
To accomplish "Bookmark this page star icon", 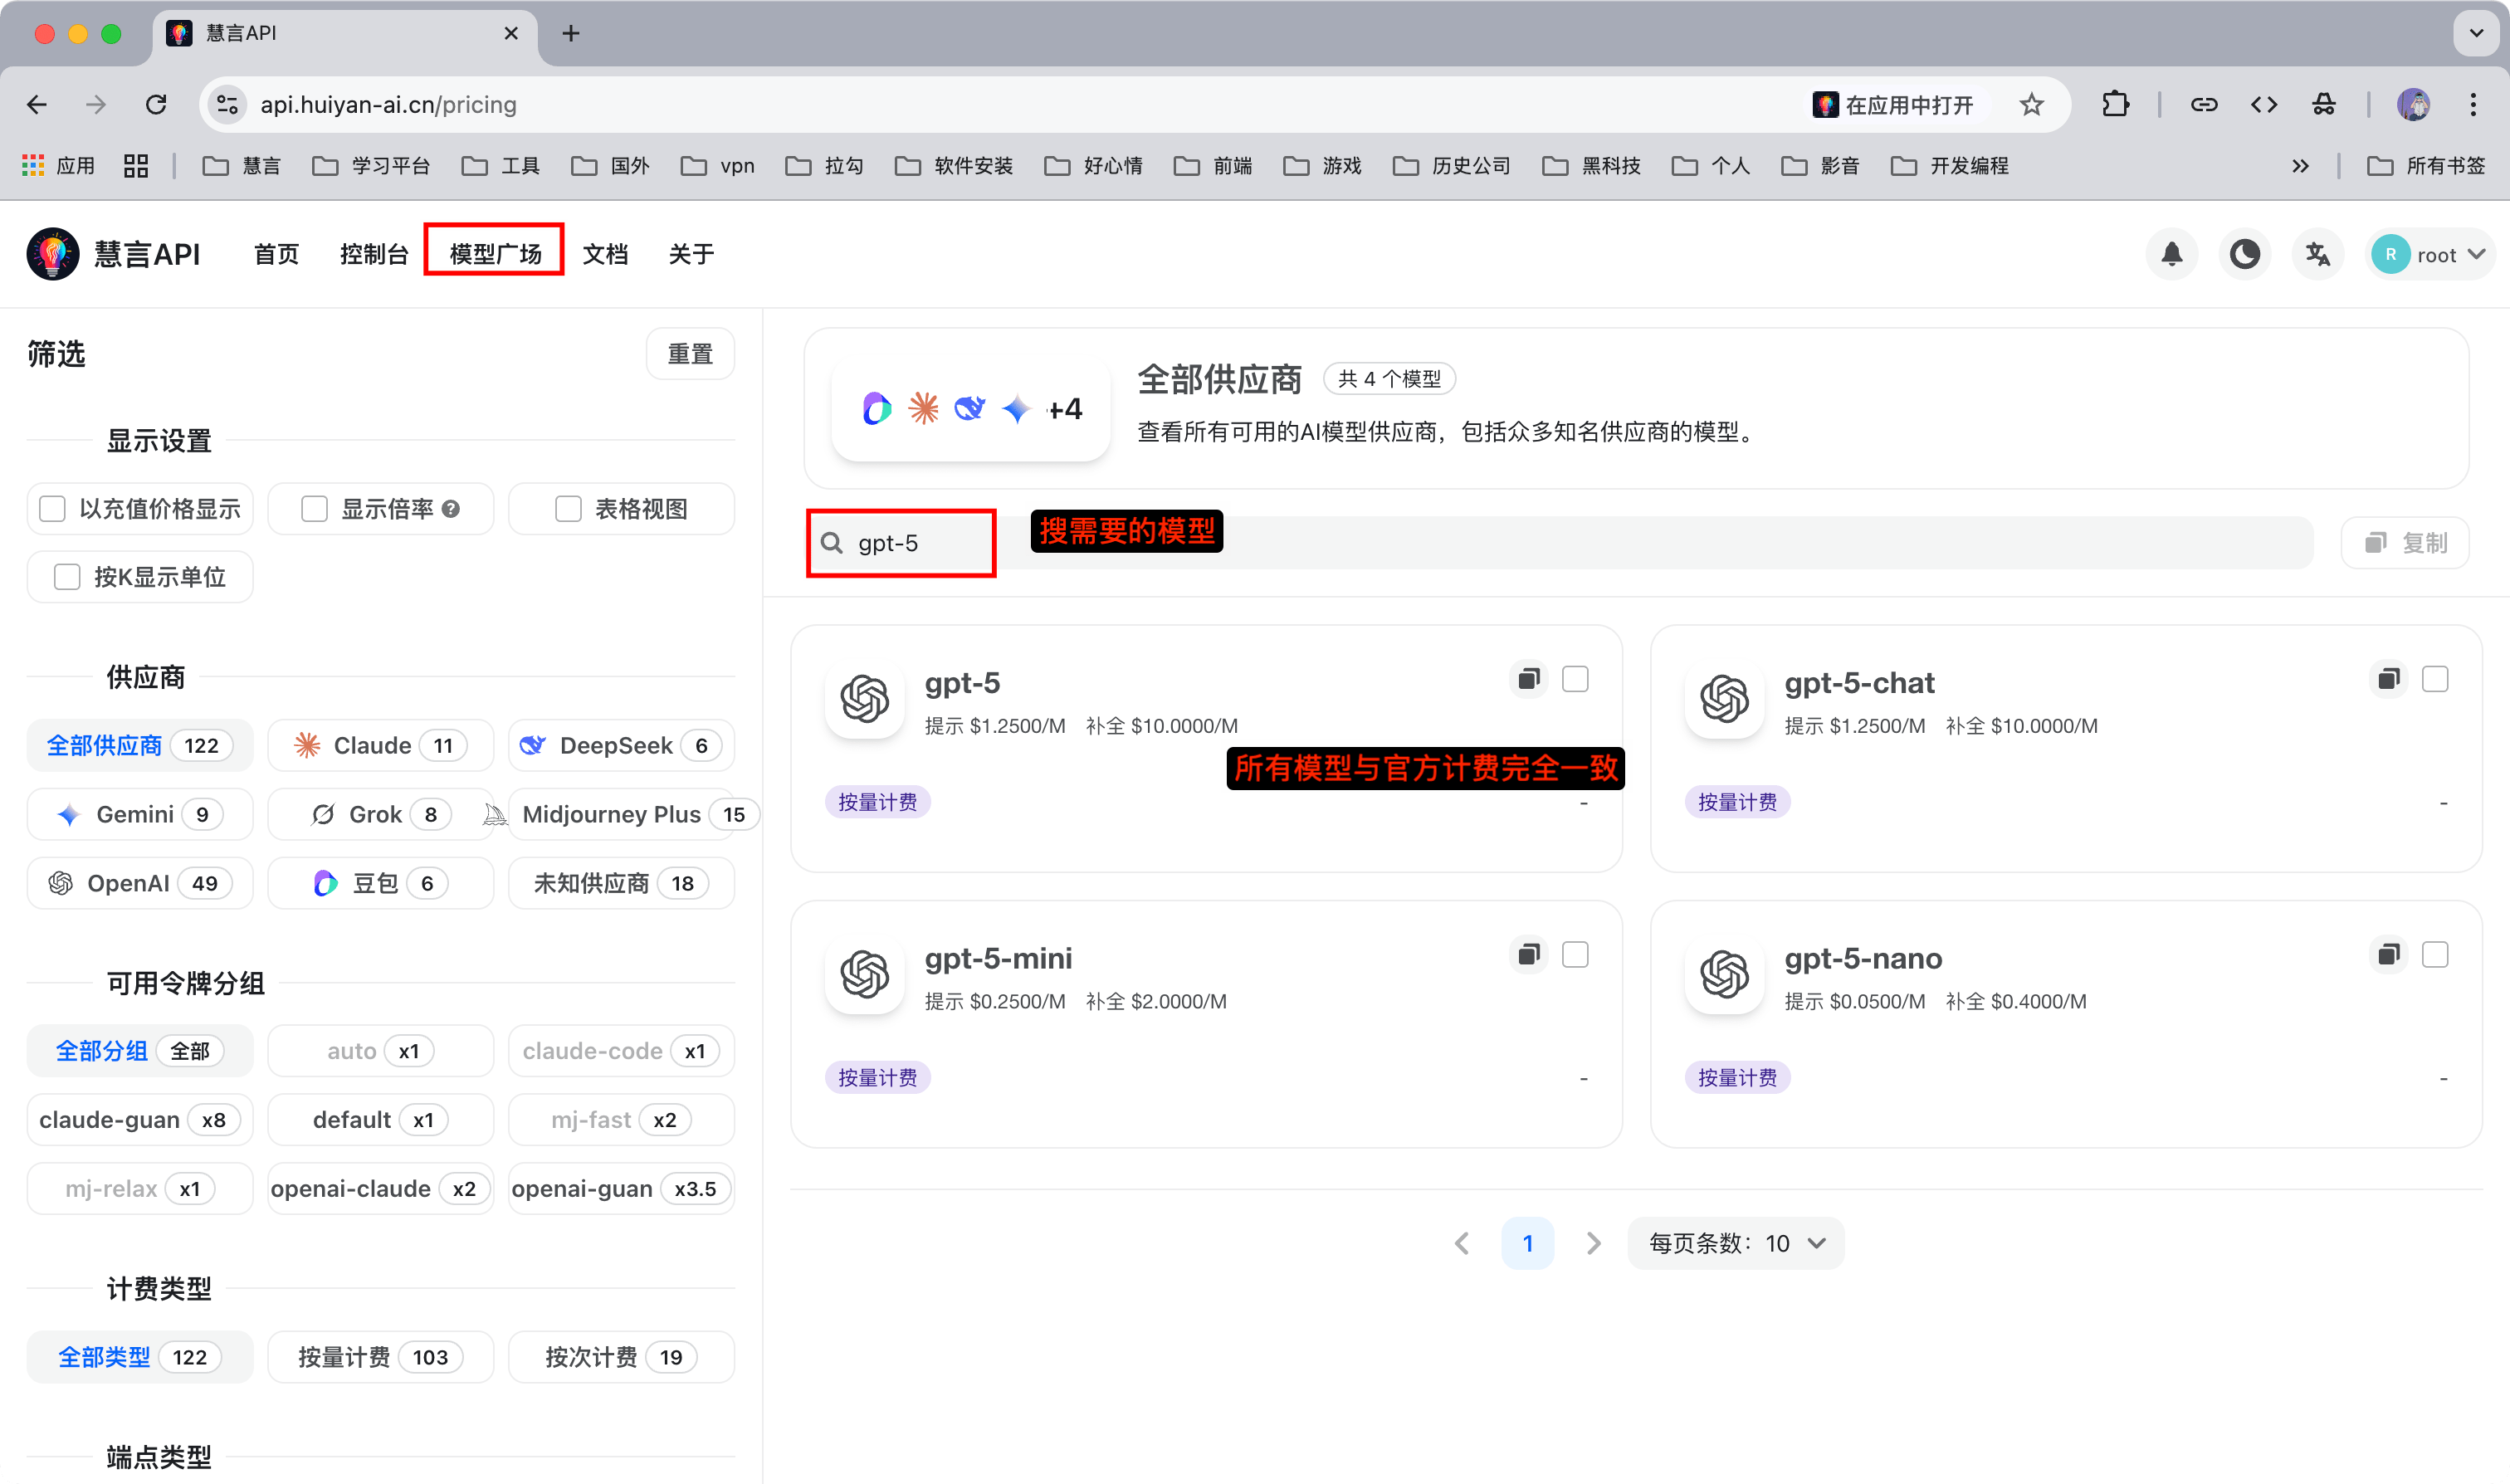I will pyautogui.click(x=2031, y=104).
